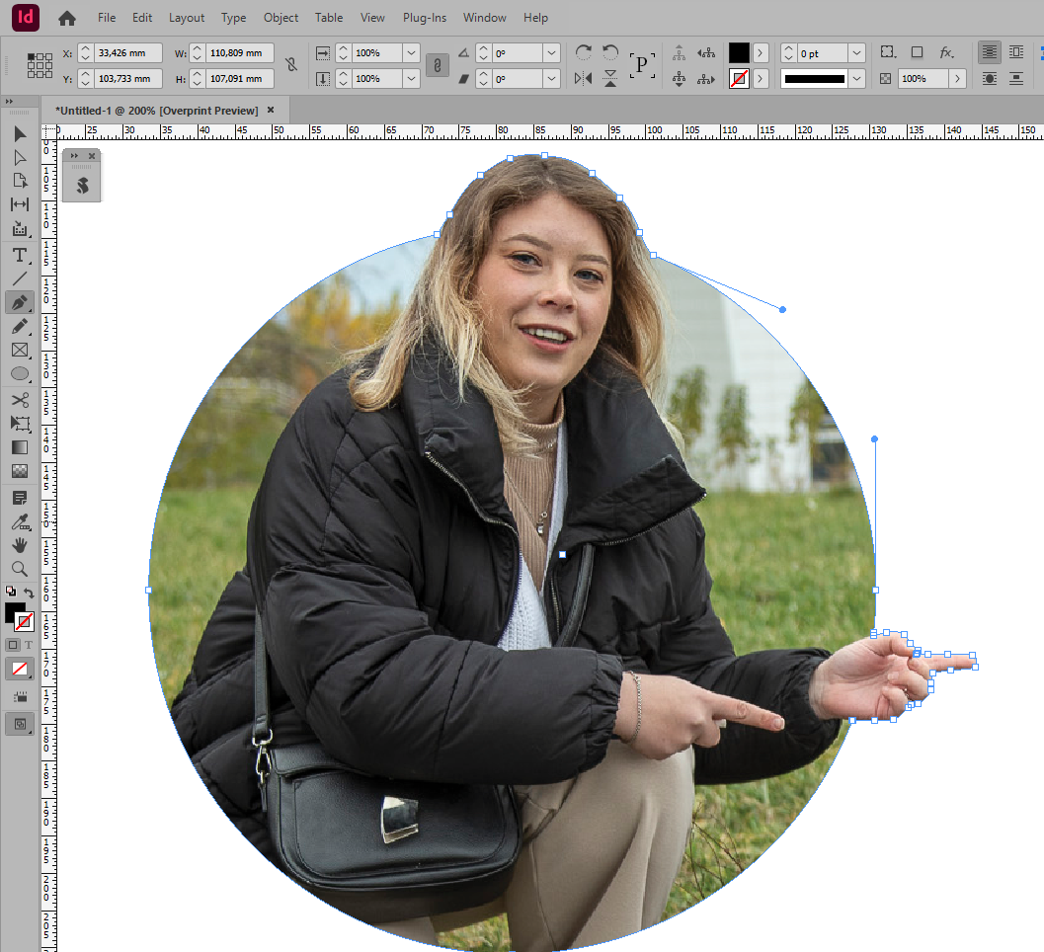
Task: Open the shear angle dropdown
Action: point(551,79)
